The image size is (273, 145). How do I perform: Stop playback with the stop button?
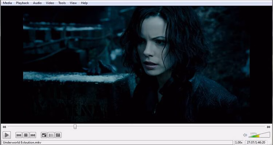click(26, 135)
